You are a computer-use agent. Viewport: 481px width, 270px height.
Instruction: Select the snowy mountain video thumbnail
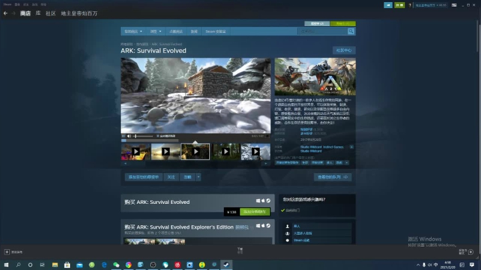[255, 151]
